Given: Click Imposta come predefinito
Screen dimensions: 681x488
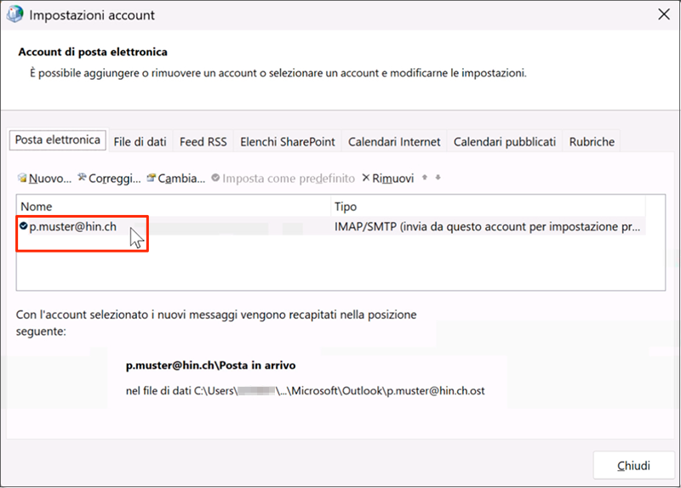Looking at the screenshot, I should (283, 179).
